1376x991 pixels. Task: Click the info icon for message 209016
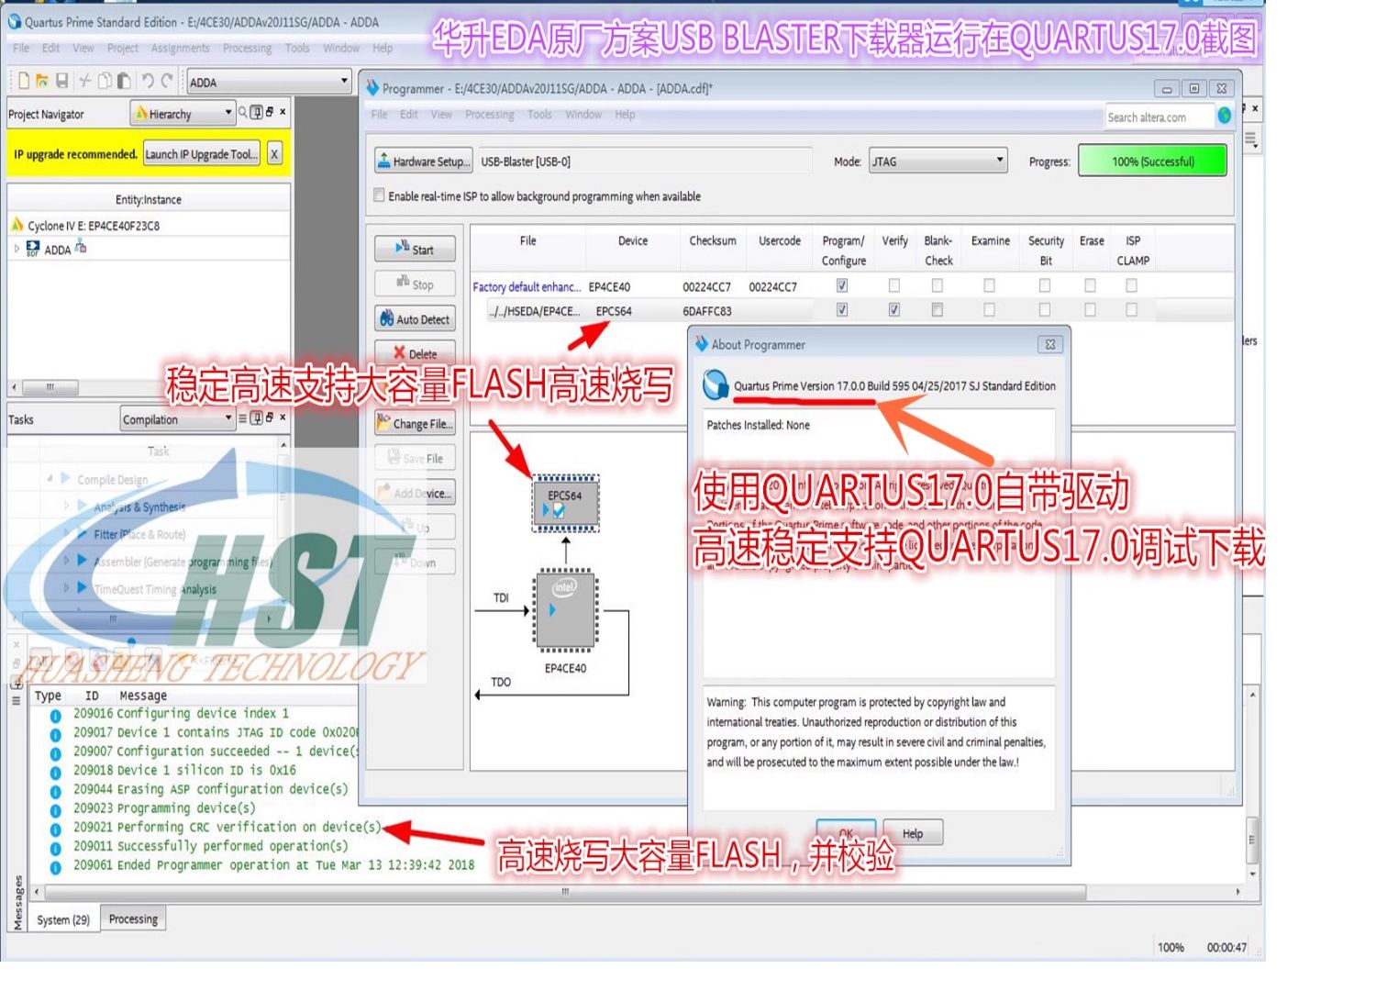[55, 715]
